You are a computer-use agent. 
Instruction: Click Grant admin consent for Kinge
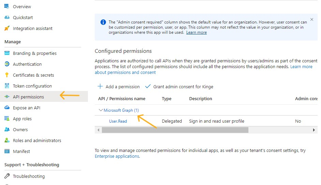point(179,87)
